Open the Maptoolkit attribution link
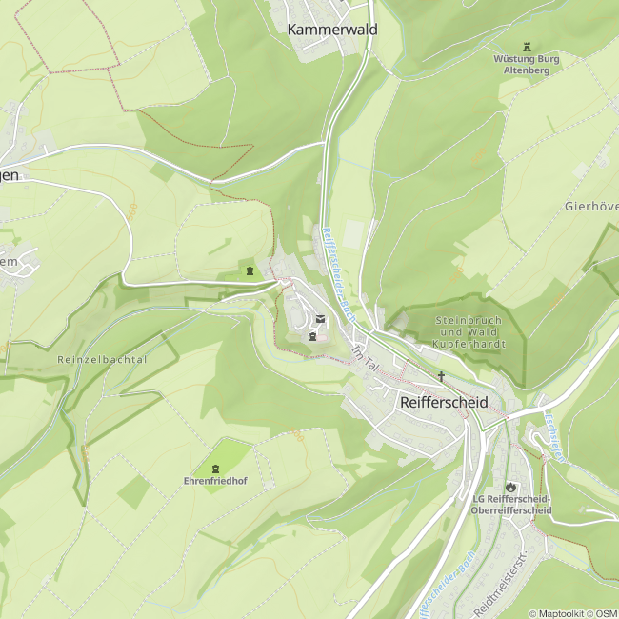The width and height of the screenshot is (619, 619). point(560,613)
